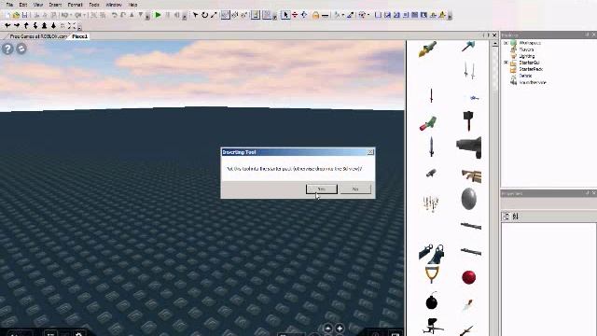Image resolution: width=597 pixels, height=336 pixels.
Task: Insert the rocket launcher tool thumbnail
Action: [x=427, y=49]
